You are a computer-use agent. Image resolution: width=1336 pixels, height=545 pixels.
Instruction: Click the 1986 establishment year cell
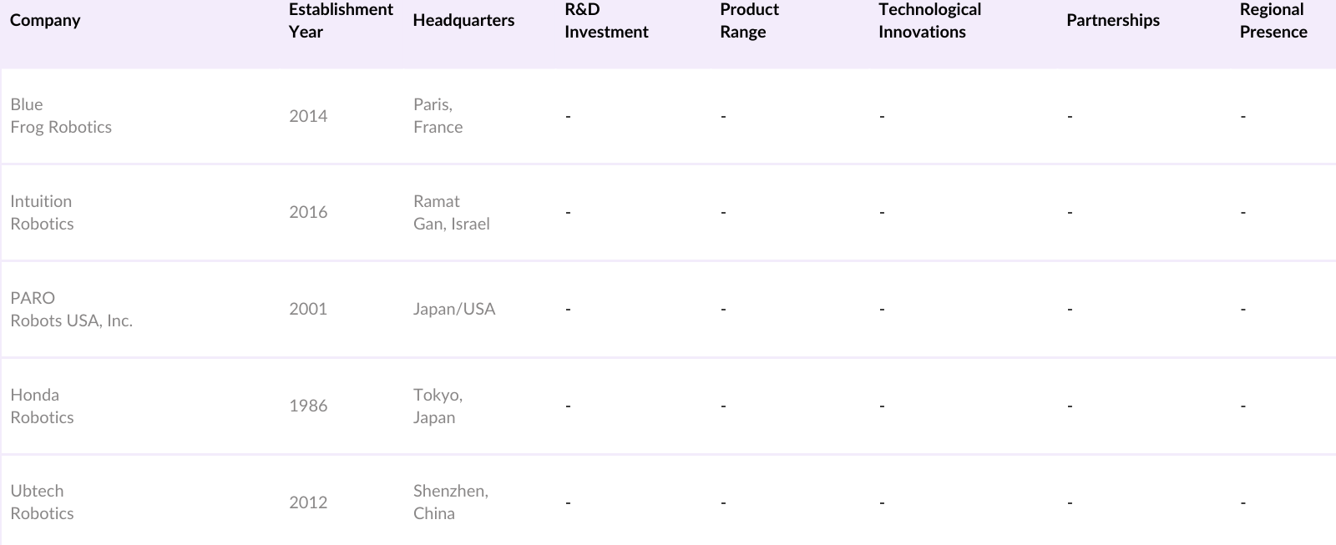308,406
